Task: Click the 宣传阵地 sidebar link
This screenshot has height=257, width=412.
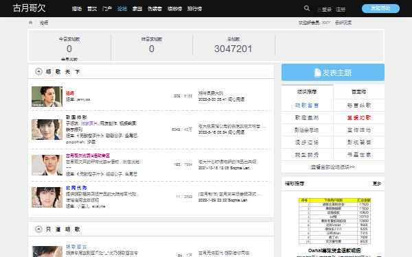Action: click(359, 130)
